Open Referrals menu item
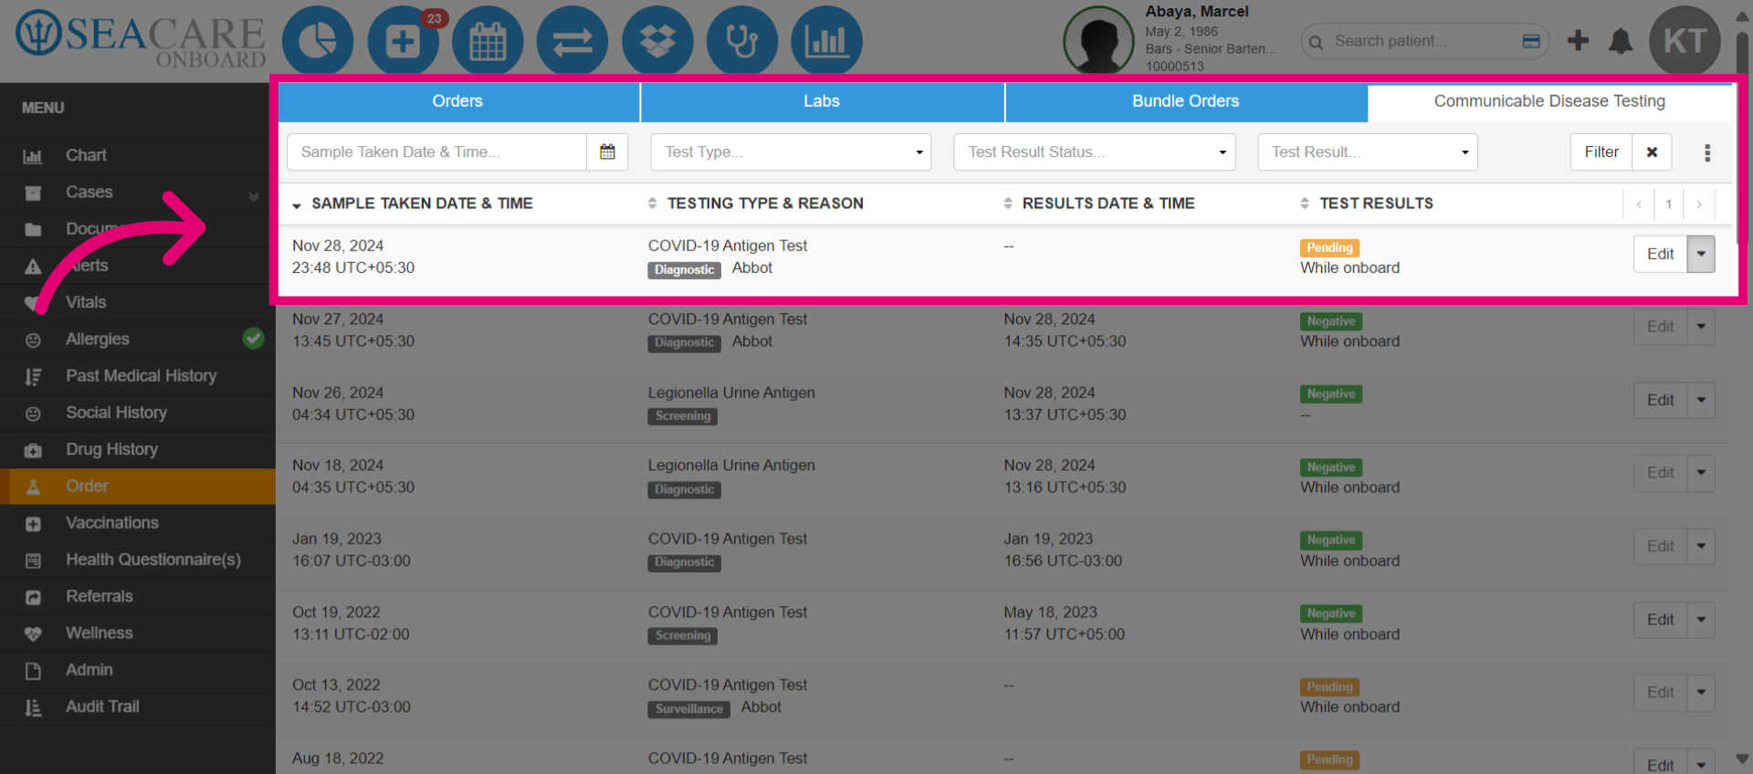This screenshot has width=1753, height=774. pyautogui.click(x=138, y=596)
